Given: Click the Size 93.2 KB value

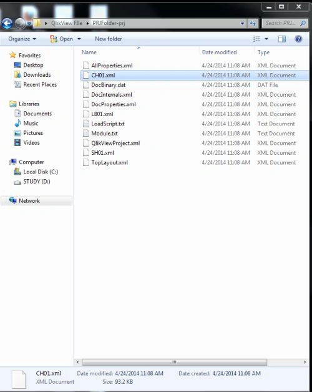Looking at the screenshot, I should [x=124, y=382].
